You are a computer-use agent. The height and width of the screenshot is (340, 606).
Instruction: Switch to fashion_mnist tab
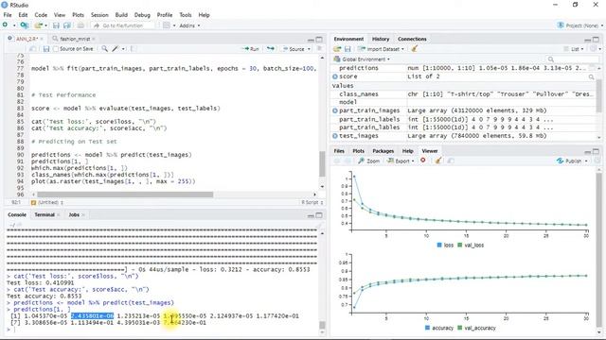pos(75,39)
